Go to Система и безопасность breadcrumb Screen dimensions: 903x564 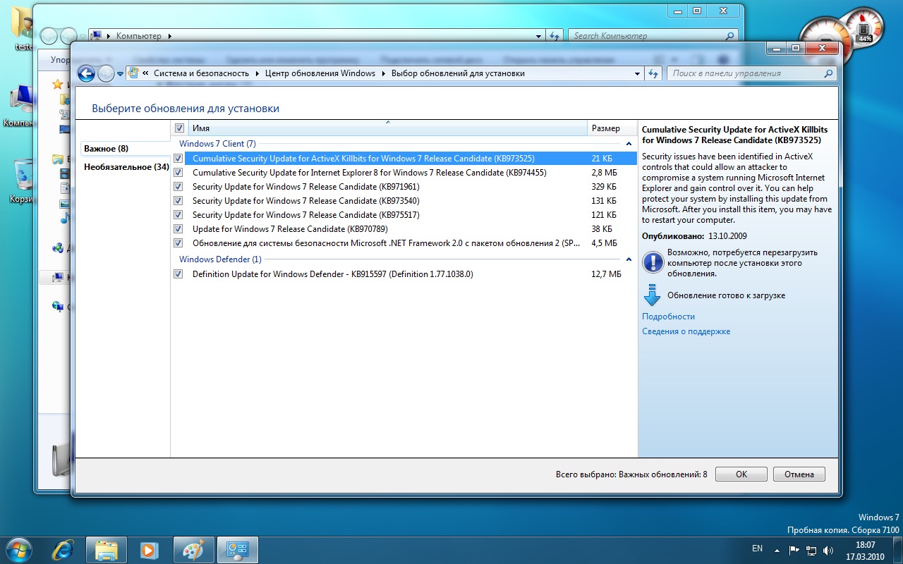[202, 73]
